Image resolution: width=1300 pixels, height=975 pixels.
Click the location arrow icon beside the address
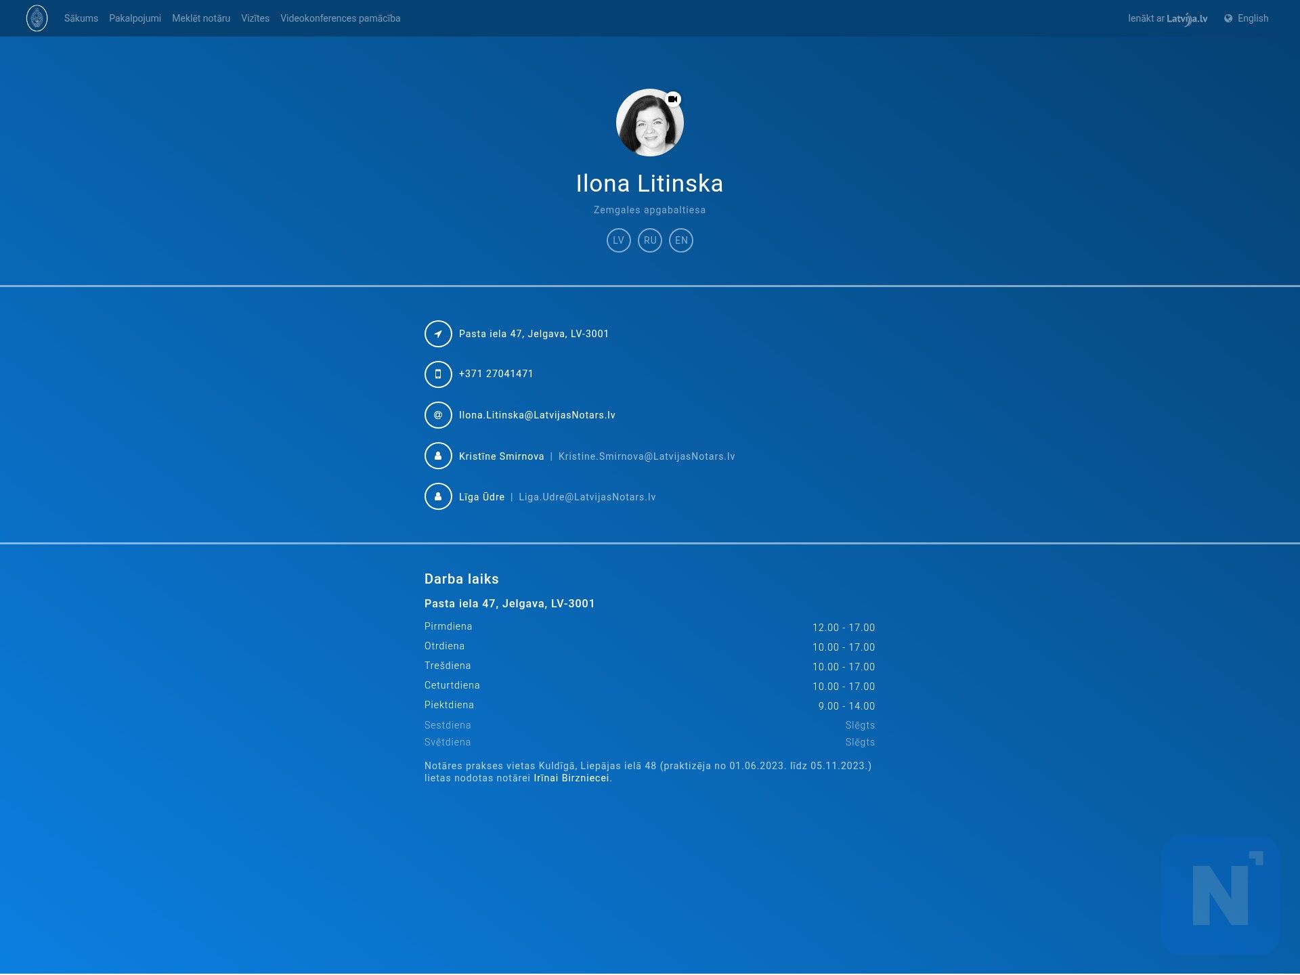[x=438, y=334]
